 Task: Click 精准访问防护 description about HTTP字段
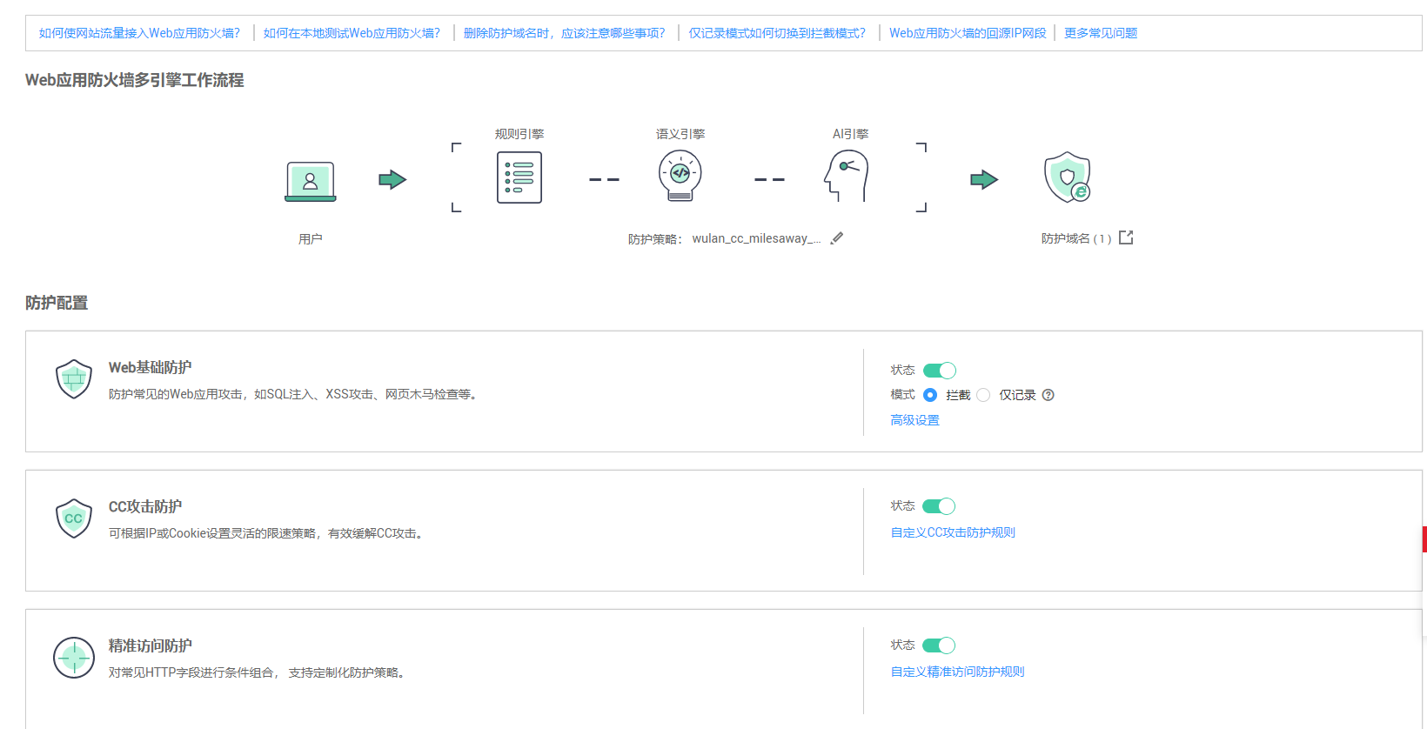[x=258, y=672]
